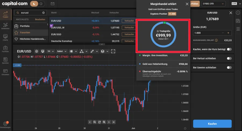Expand drawing tools dropdown arrow
Viewport: 242px width, 131px height.
[97, 51]
